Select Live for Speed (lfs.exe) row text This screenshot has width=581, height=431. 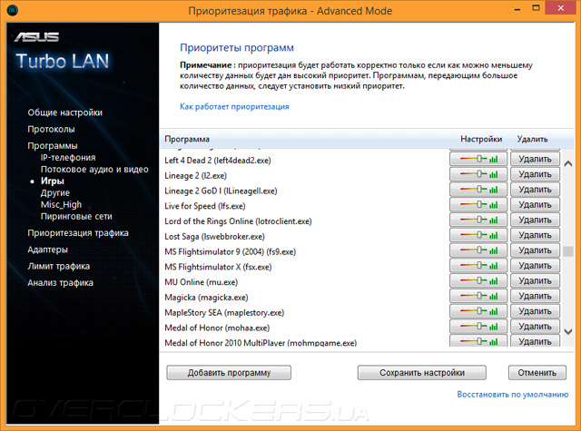coord(205,206)
